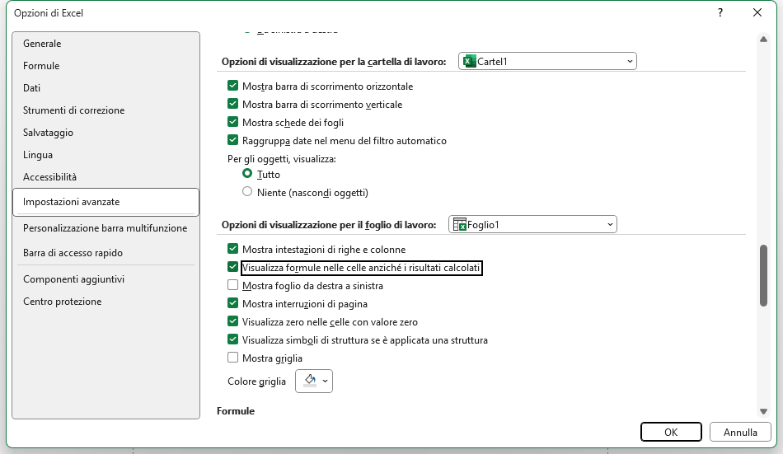Select Niente (nascondi oggetti) radio button

tap(247, 192)
